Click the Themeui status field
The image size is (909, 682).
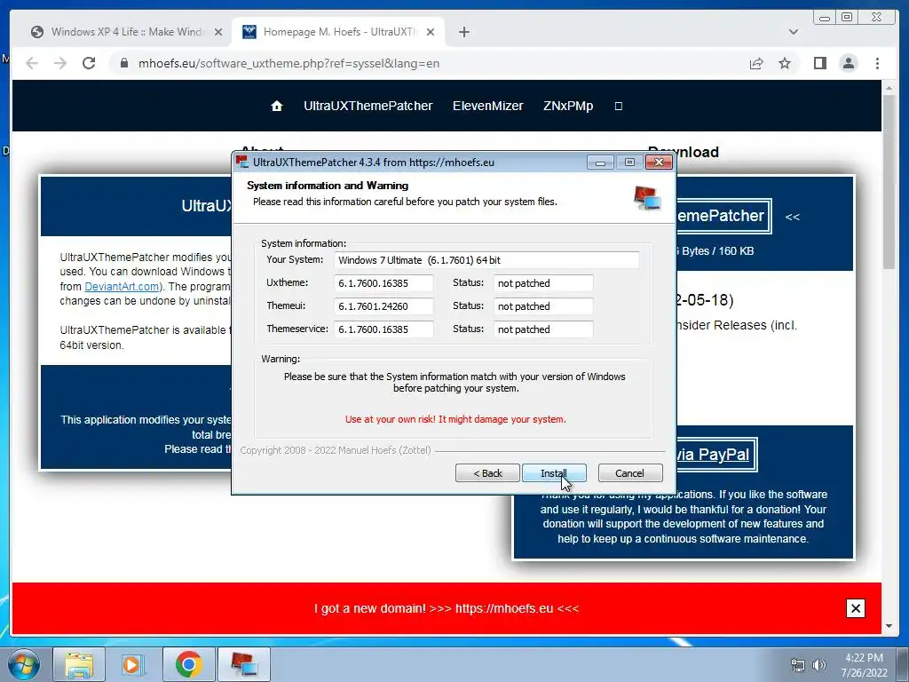543,306
